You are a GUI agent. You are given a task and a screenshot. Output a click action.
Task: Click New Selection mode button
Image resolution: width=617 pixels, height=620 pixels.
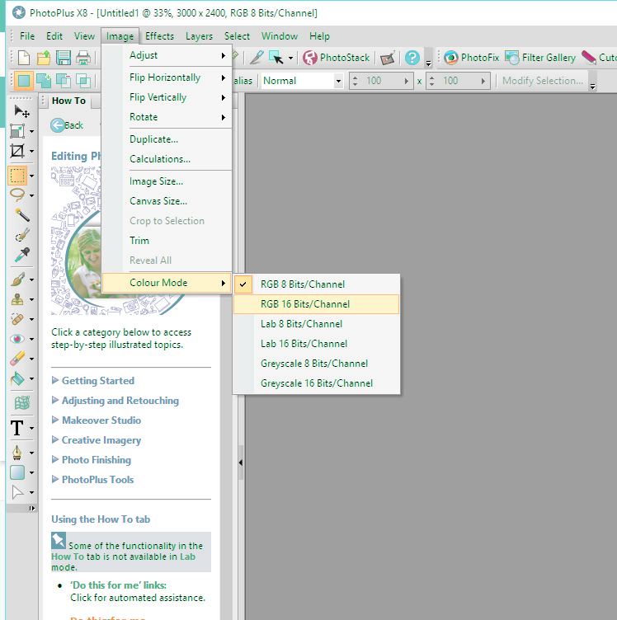click(24, 81)
